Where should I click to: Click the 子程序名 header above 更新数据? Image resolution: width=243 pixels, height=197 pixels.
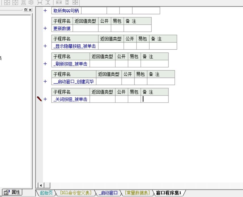pos(62,21)
